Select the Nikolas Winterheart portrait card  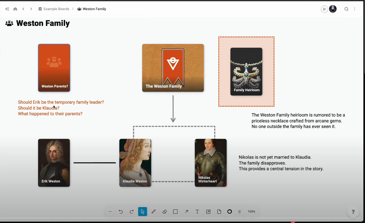(x=211, y=163)
